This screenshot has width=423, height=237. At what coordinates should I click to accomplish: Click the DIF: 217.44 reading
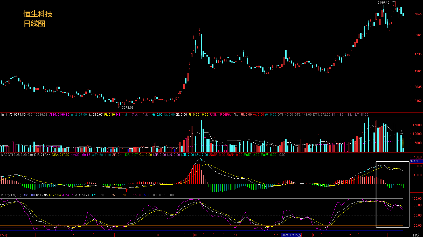tap(42, 155)
